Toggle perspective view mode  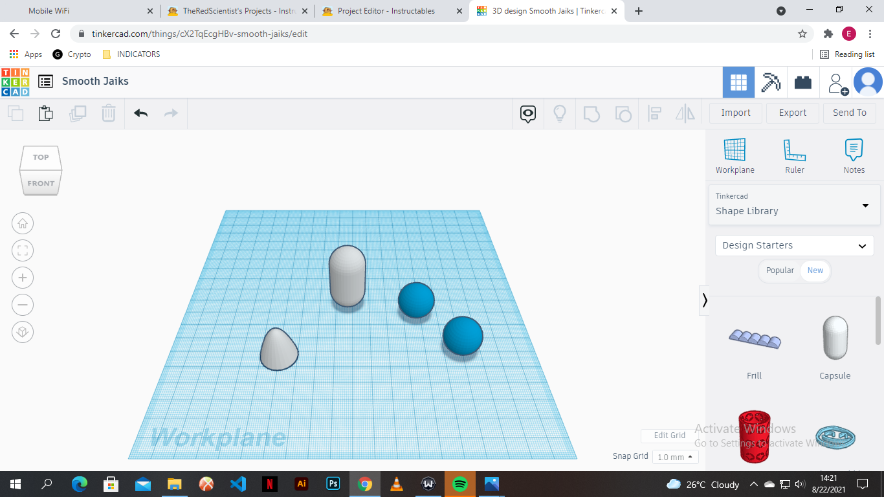(x=23, y=332)
